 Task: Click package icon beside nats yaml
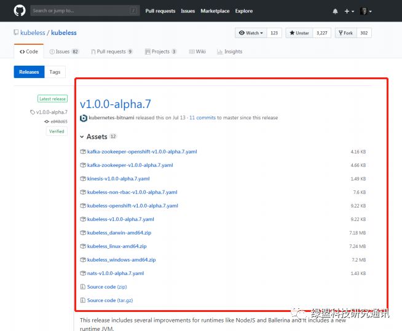click(x=83, y=273)
